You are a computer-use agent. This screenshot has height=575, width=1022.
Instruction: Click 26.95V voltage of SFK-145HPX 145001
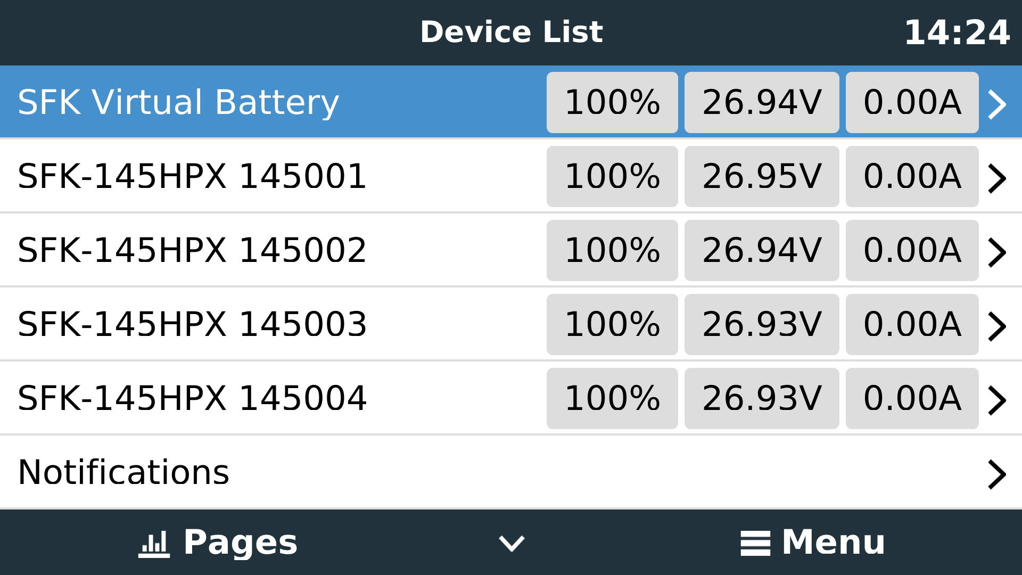[762, 176]
